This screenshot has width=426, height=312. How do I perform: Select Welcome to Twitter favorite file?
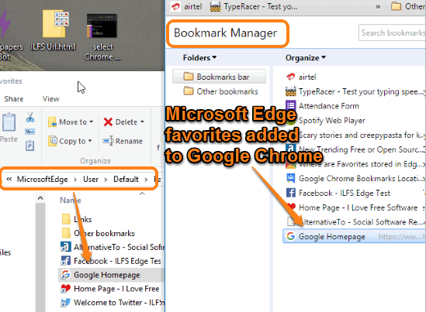[113, 302]
